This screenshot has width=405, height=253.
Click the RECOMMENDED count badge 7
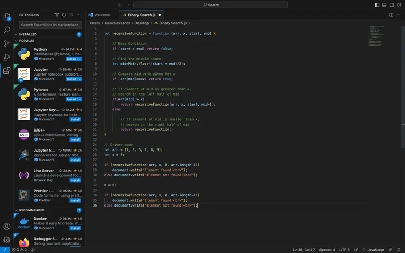coord(79,210)
